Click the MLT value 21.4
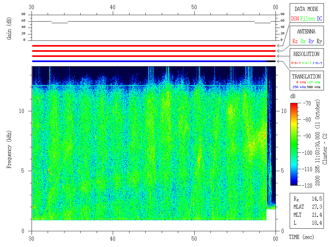The image size is (330, 247). (x=317, y=215)
